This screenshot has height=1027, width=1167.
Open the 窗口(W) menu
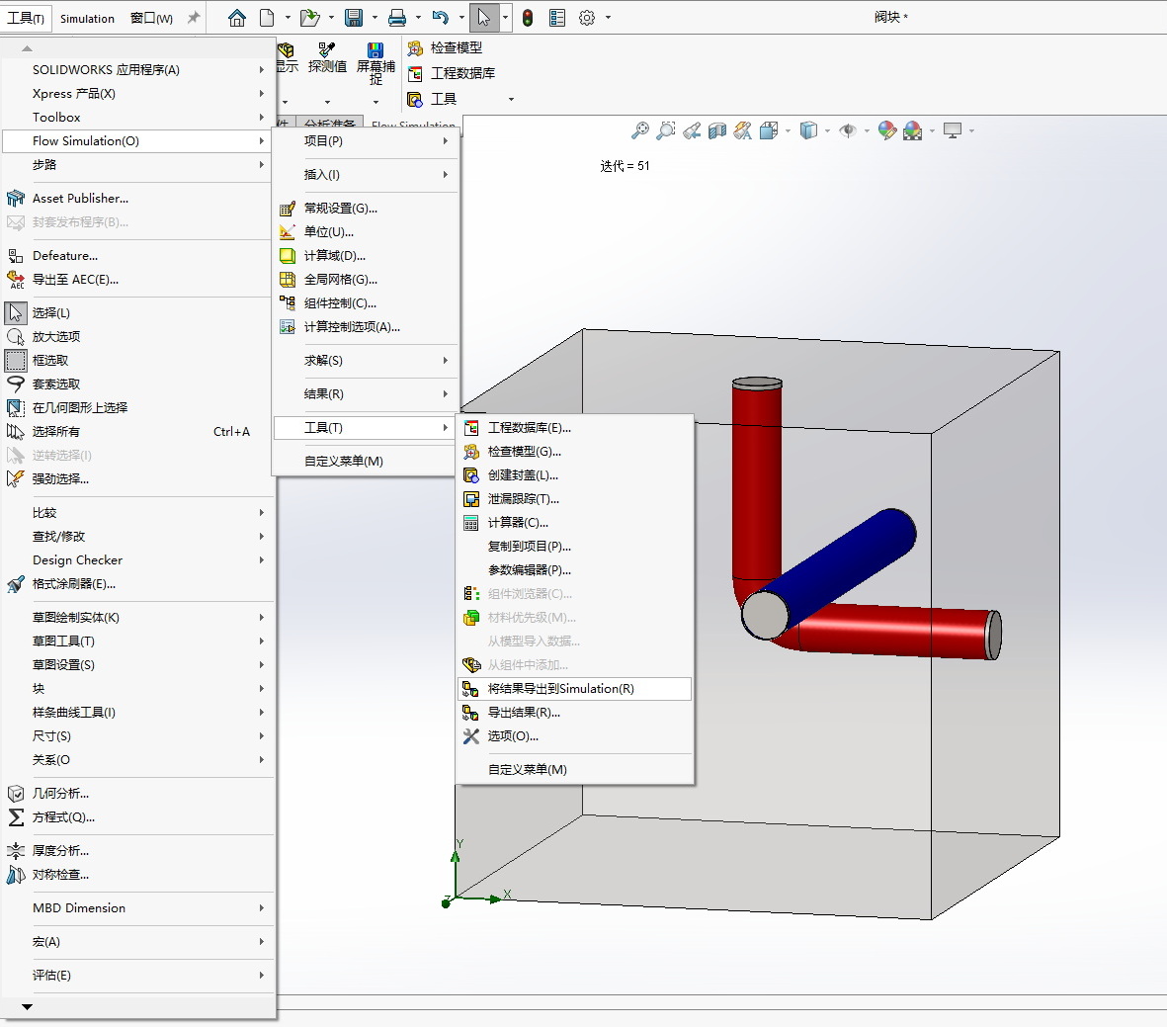pyautogui.click(x=151, y=18)
